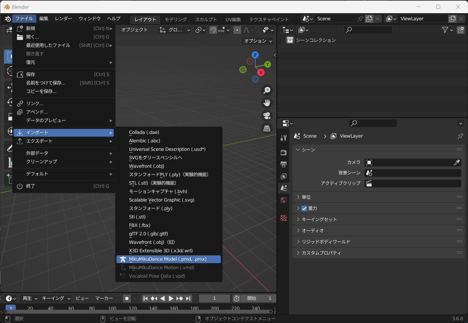Open the オプション dropdown in the viewport header
Viewport: 468px width, 323px height.
[257, 41]
